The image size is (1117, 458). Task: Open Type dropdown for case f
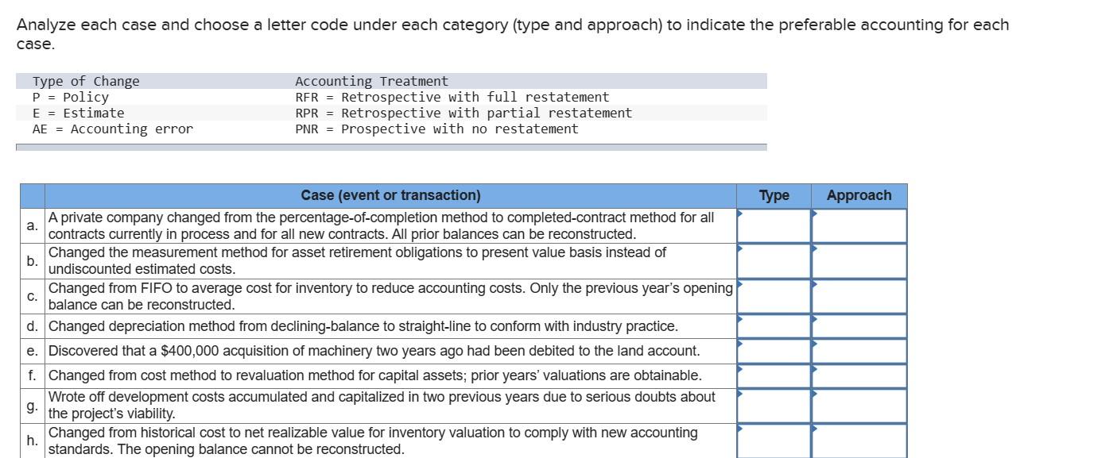tap(774, 375)
